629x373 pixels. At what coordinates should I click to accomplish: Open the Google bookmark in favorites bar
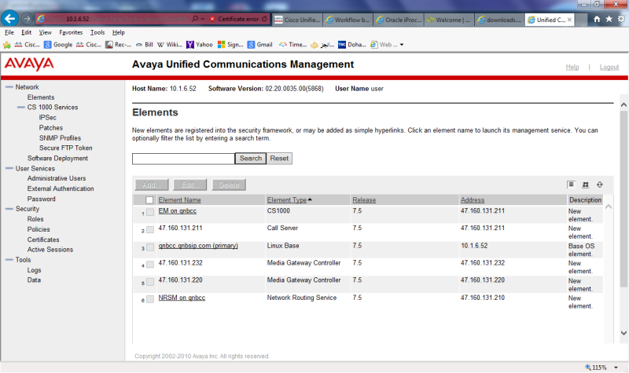[x=58, y=45]
